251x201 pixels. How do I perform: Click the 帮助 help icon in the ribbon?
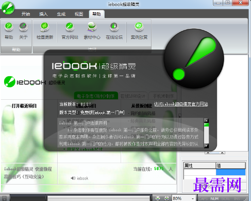click(9, 30)
